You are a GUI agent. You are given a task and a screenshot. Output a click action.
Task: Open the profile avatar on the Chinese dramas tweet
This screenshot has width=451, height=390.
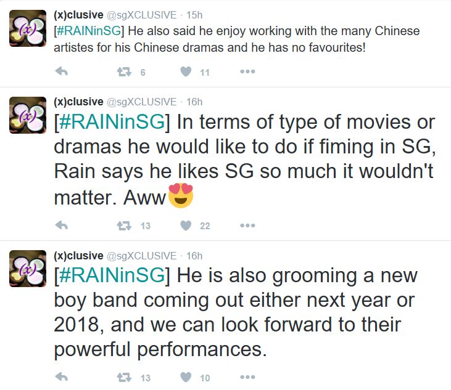click(28, 28)
